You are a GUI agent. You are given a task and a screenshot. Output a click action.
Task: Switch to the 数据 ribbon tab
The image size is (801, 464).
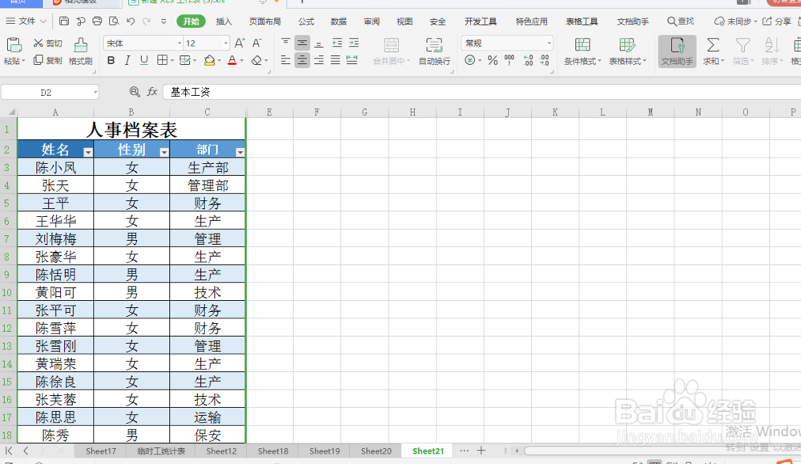(x=338, y=22)
